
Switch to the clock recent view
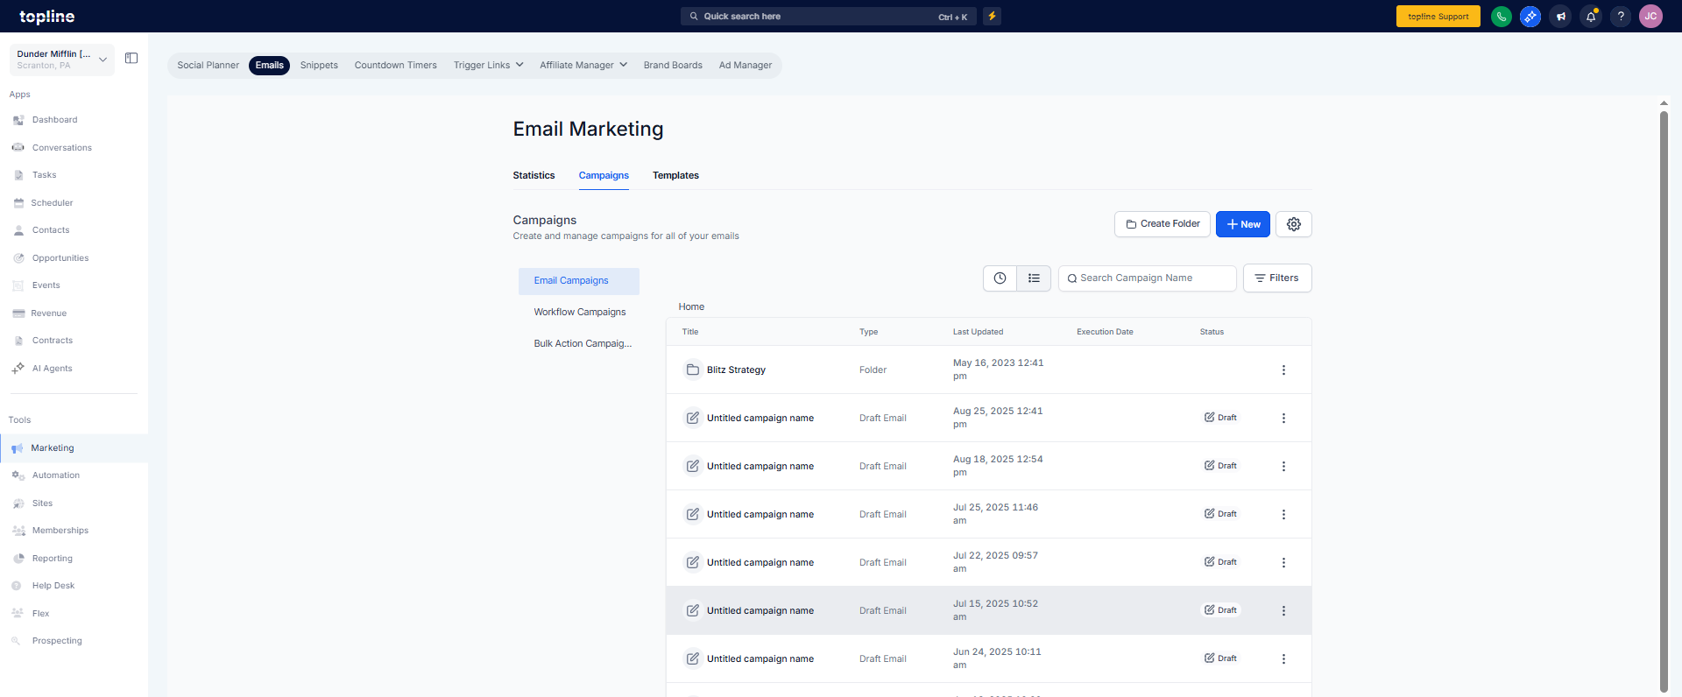point(1000,278)
